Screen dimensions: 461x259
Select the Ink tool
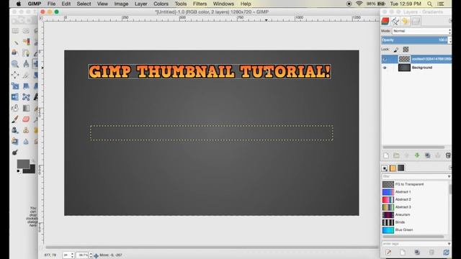click(15, 130)
